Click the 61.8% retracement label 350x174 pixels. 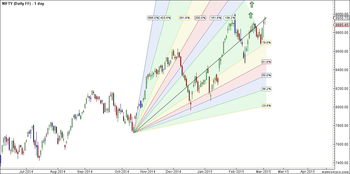[266, 61]
